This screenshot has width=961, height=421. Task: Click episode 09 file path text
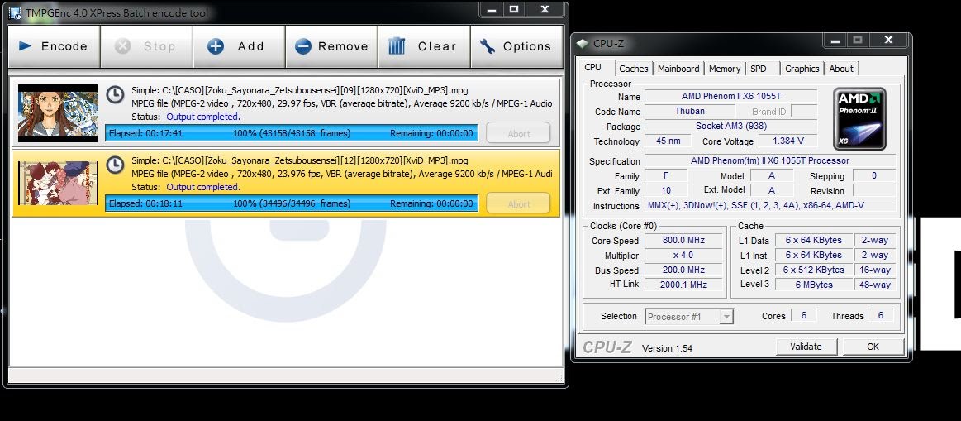coord(300,90)
